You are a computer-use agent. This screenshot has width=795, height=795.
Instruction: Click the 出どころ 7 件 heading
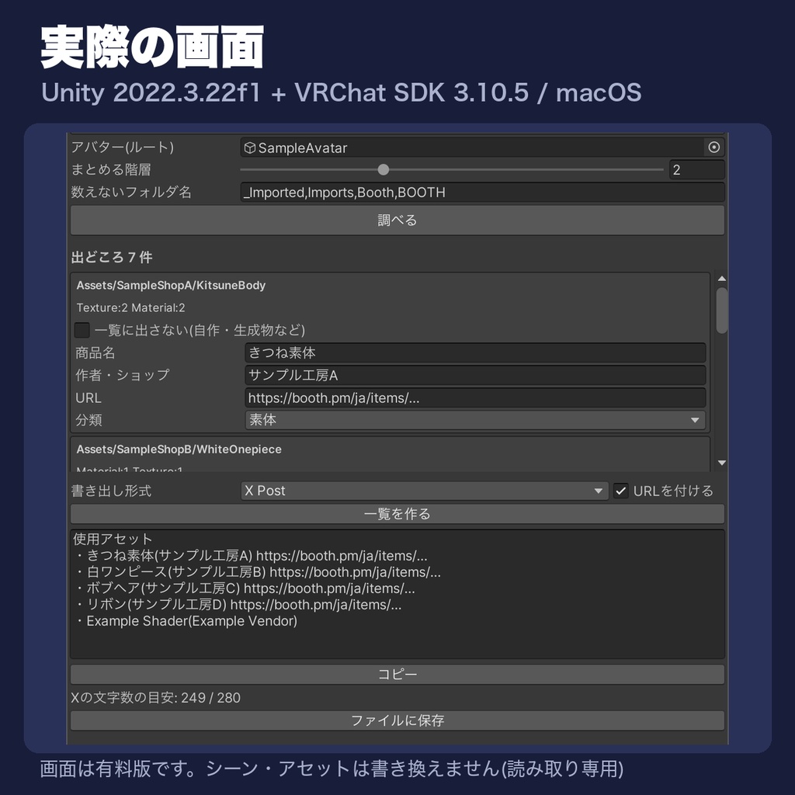112,257
